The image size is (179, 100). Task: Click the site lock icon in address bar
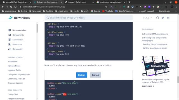coord(20,7)
